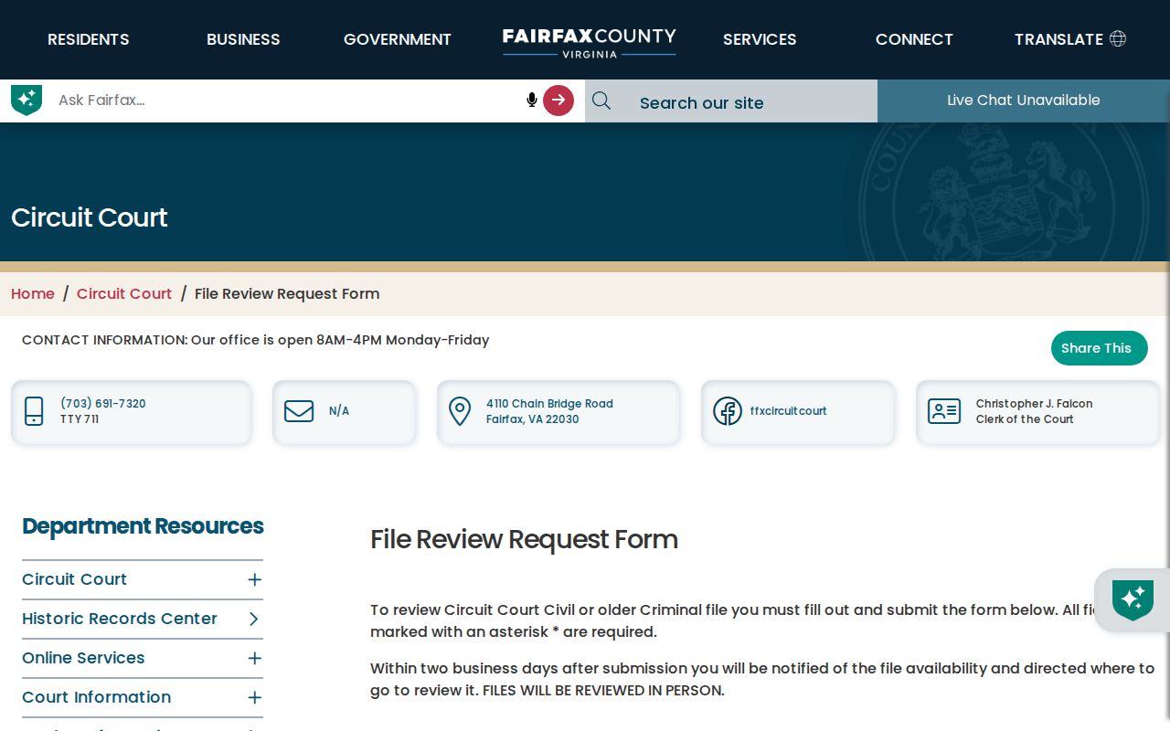Follow Home breadcrumb link
1170x731 pixels.
[x=33, y=293]
